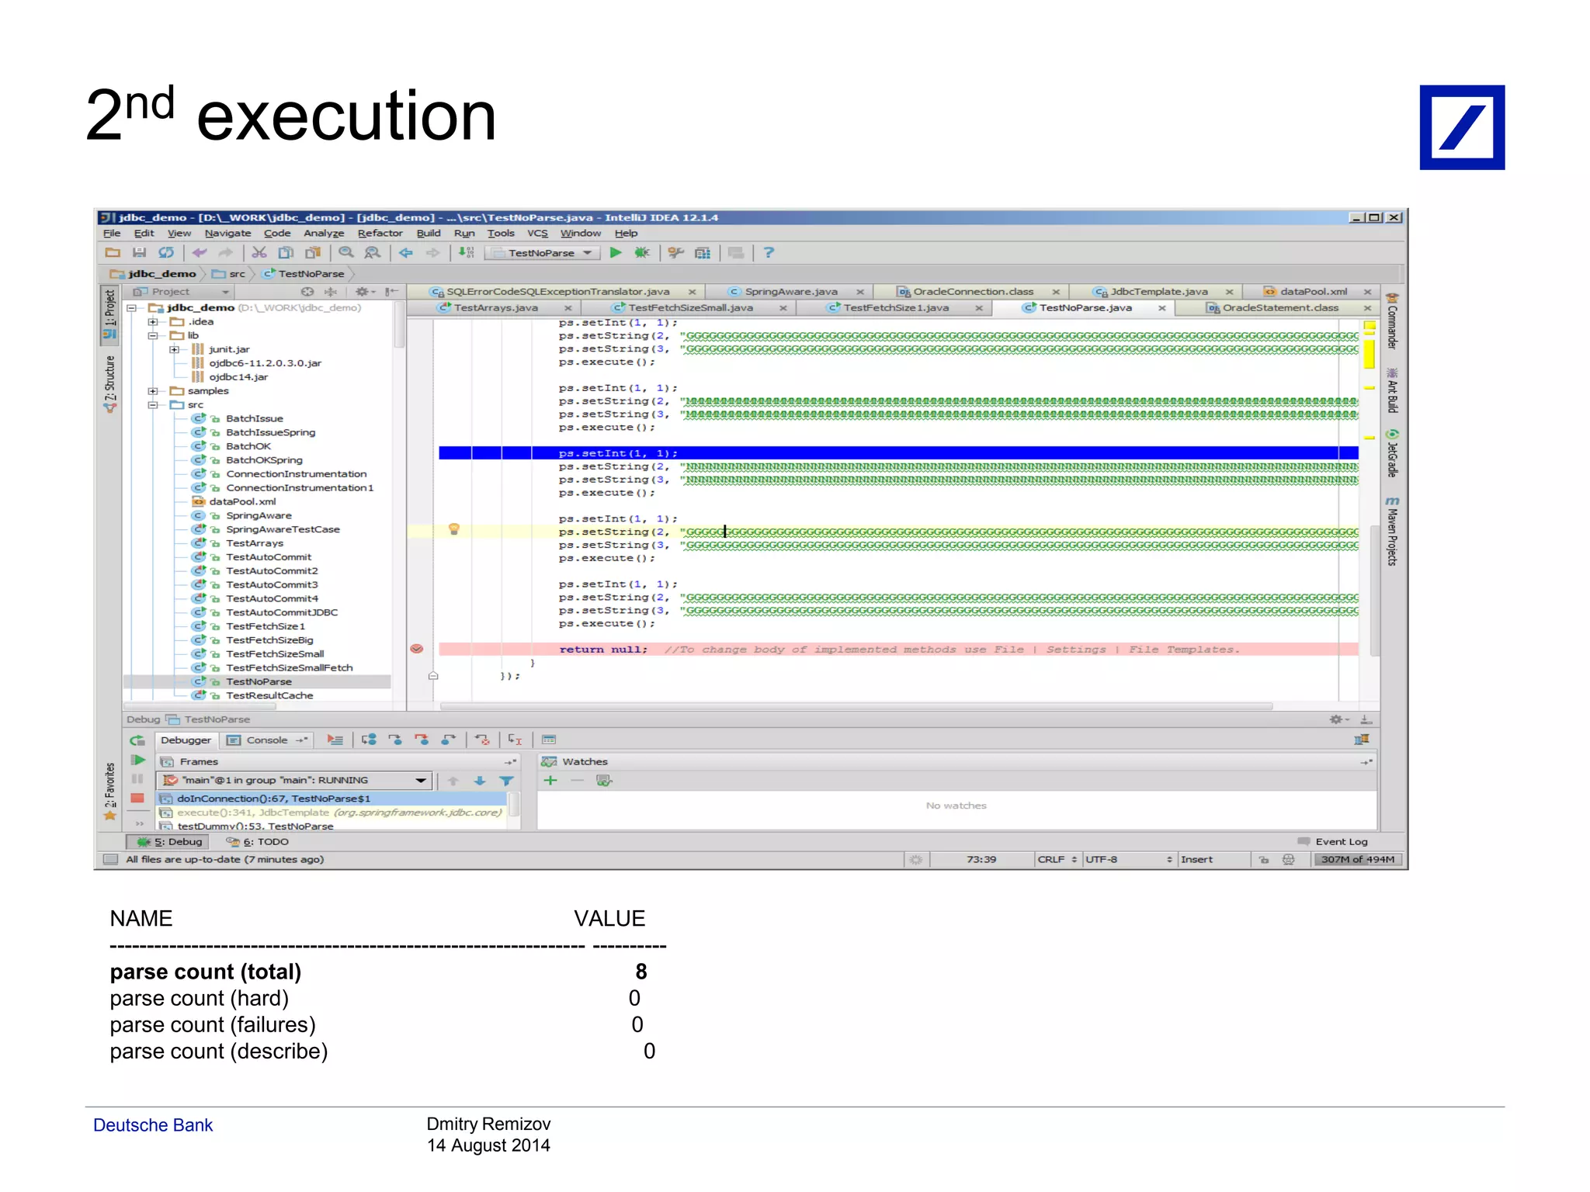Open the thread selector main RUNNING dropdown
Viewport: 1590px width, 1192px height.
coord(294,780)
